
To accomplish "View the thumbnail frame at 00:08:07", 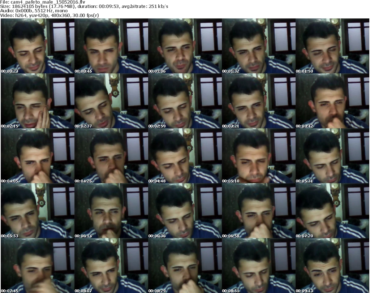I will click(x=111, y=266).
